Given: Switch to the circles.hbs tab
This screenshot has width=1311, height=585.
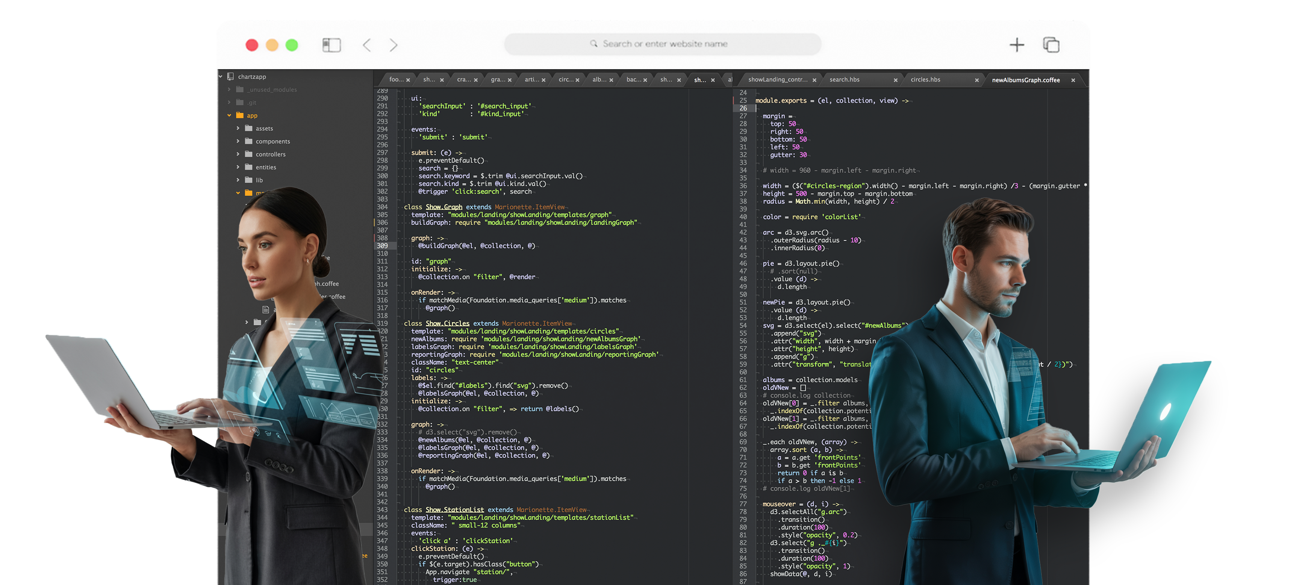Looking at the screenshot, I should pyautogui.click(x=925, y=79).
